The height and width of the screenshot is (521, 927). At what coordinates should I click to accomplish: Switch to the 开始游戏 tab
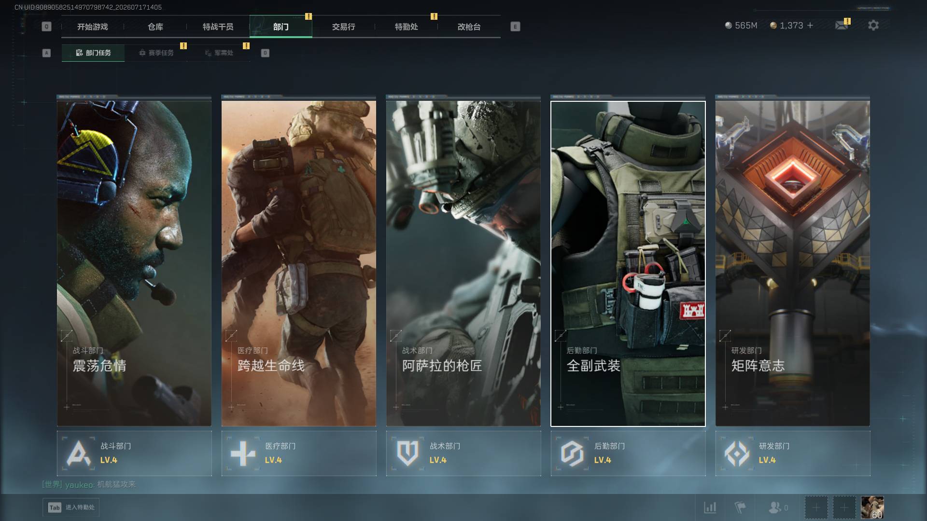tap(93, 27)
